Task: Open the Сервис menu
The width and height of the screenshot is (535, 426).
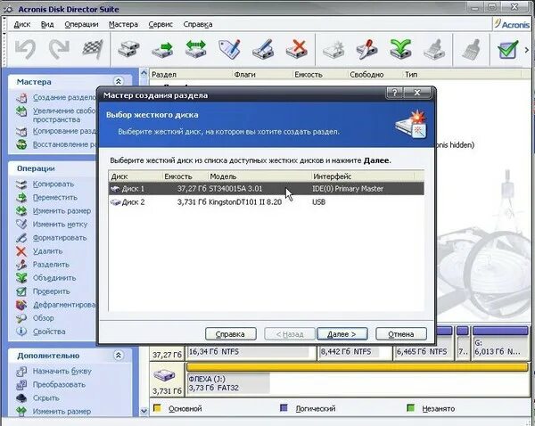Action: [160, 25]
